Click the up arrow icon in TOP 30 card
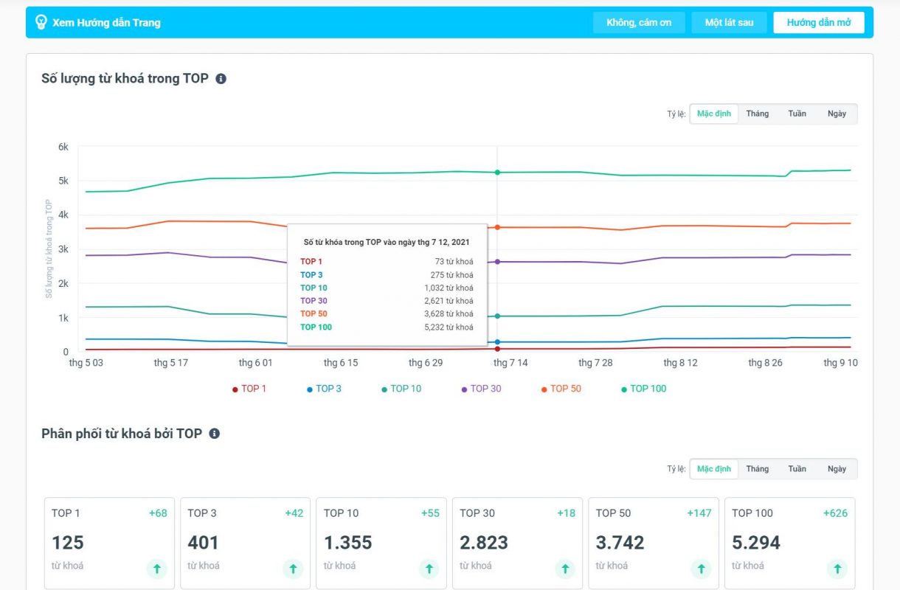This screenshot has height=590, width=900. point(564,569)
